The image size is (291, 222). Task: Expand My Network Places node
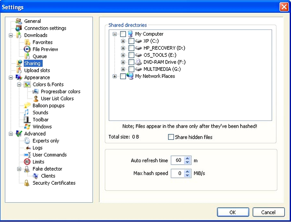[115, 76]
